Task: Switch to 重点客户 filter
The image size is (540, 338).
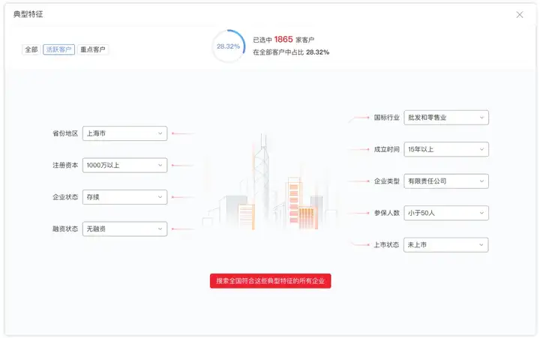Action: coord(93,49)
